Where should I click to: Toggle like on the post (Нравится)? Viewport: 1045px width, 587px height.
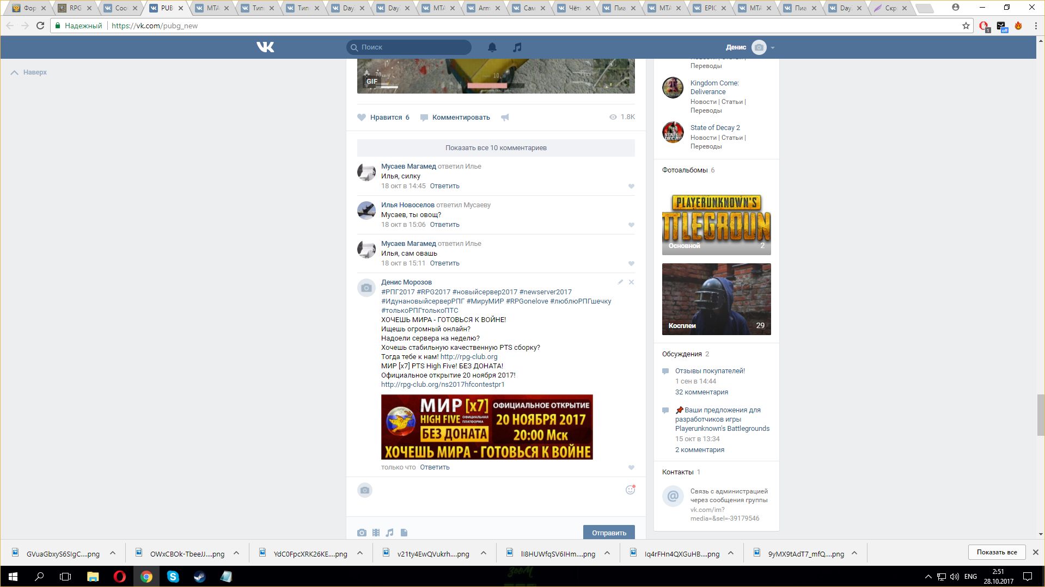coord(383,118)
